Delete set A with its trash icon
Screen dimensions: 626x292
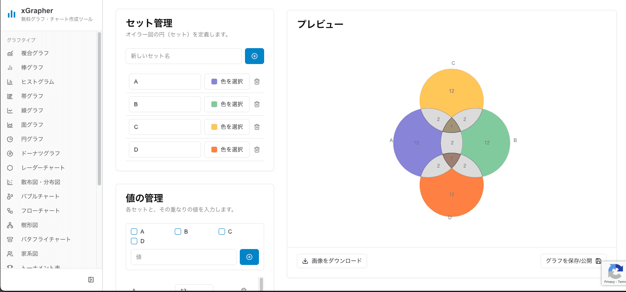[257, 82]
